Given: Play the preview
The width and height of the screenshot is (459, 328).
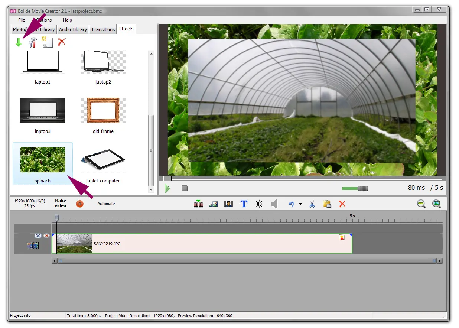Looking at the screenshot, I should point(167,188).
